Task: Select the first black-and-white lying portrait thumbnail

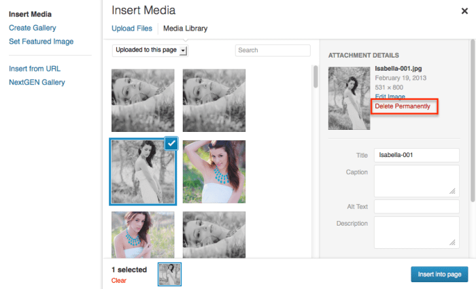Action: click(x=143, y=101)
